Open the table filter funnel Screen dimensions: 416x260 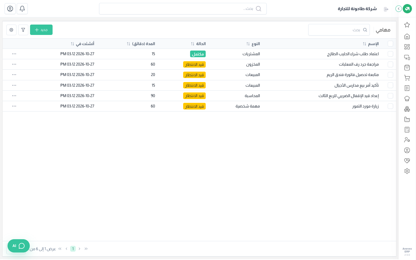pos(23,30)
